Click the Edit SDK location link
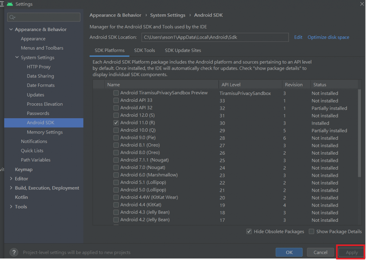This screenshot has width=366, height=260. tap(298, 37)
